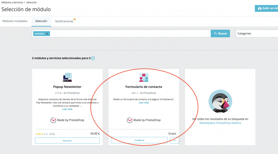278x154 pixels.
Task: Click the Popup Newsletter module icon
Action: (x=67, y=77)
